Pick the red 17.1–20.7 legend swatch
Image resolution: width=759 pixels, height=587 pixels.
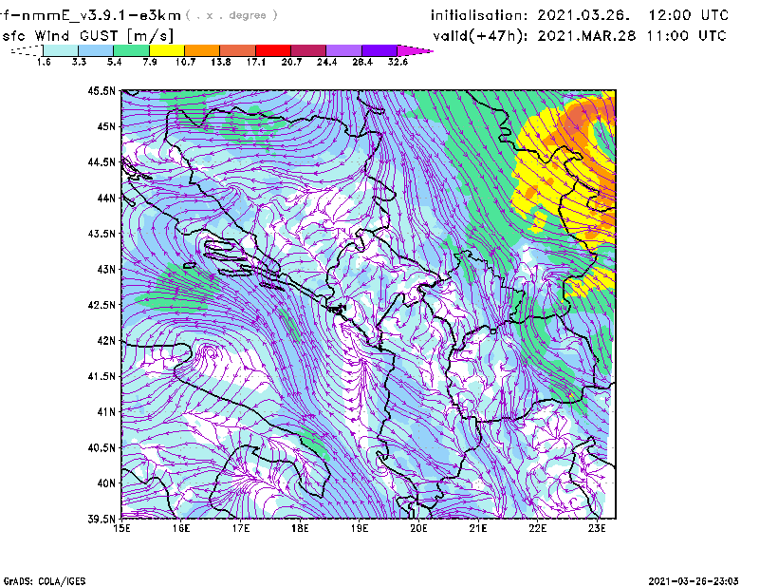(273, 50)
